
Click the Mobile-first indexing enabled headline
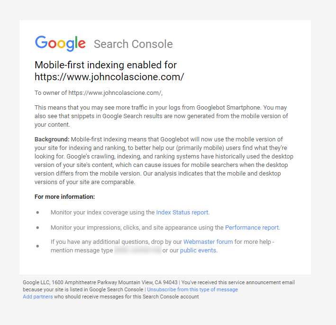[x=106, y=65]
